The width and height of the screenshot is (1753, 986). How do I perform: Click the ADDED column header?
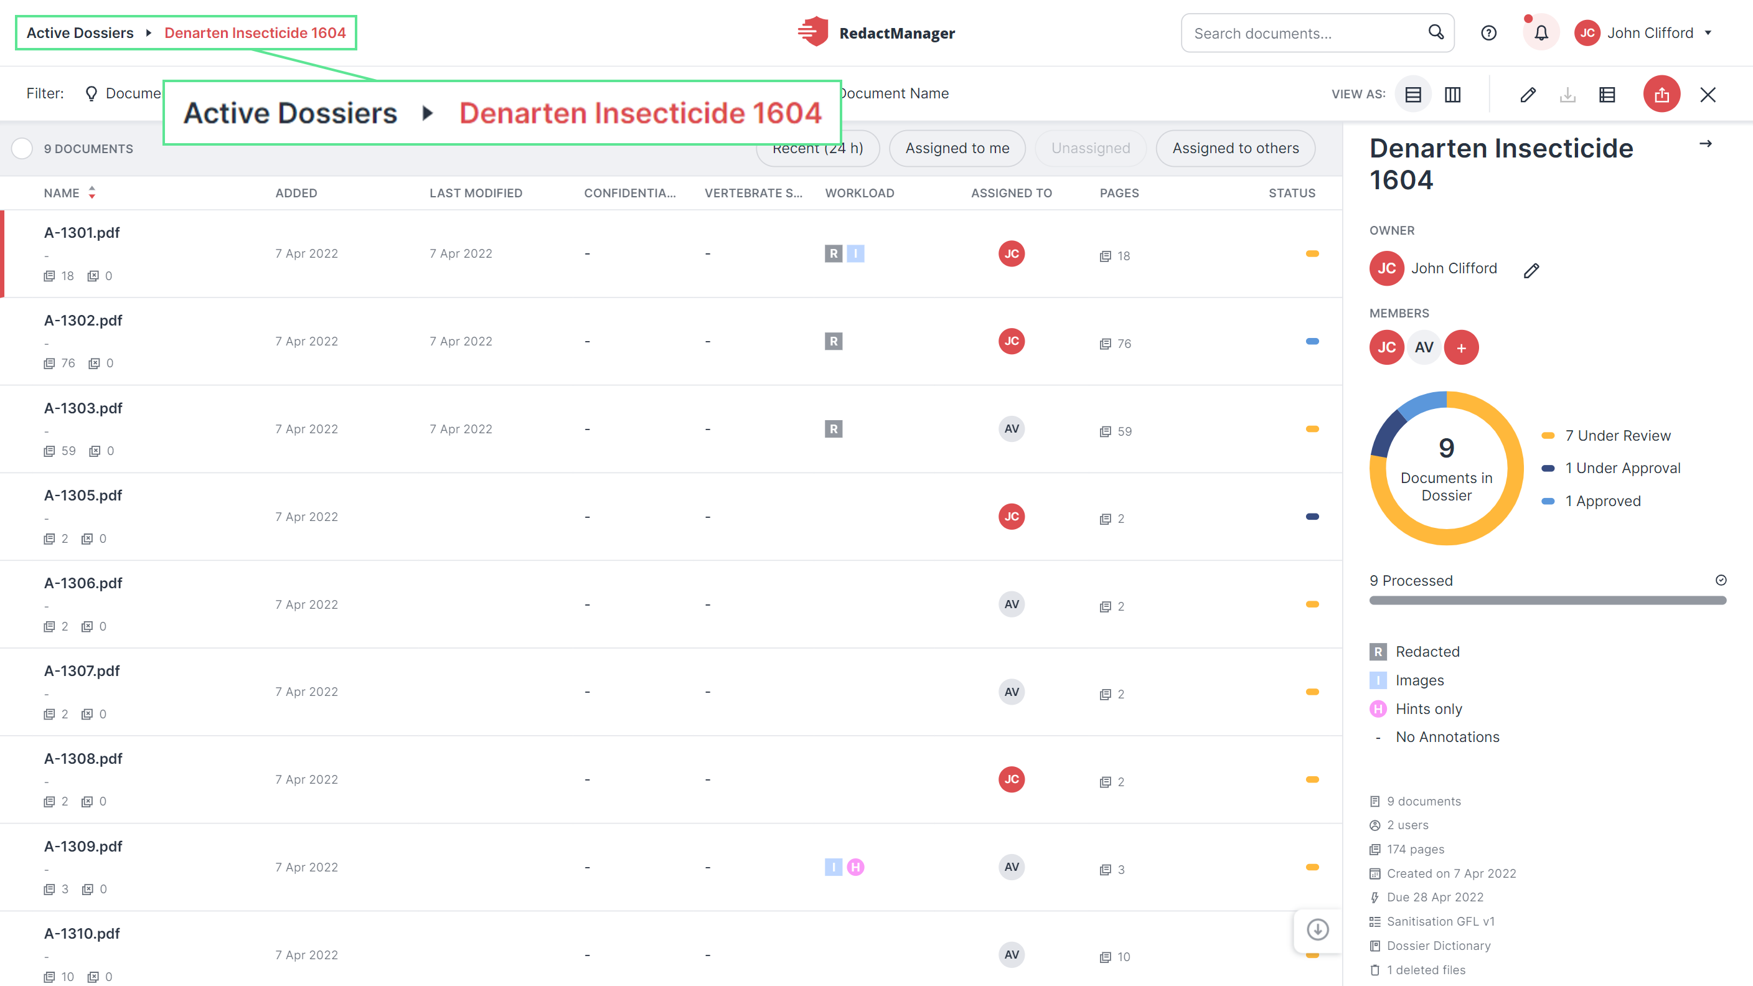(x=295, y=193)
